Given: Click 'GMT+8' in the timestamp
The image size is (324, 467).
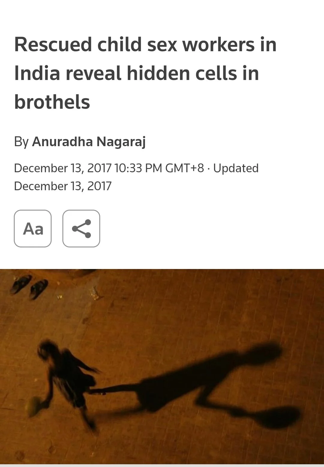Looking at the screenshot, I should tap(184, 168).
